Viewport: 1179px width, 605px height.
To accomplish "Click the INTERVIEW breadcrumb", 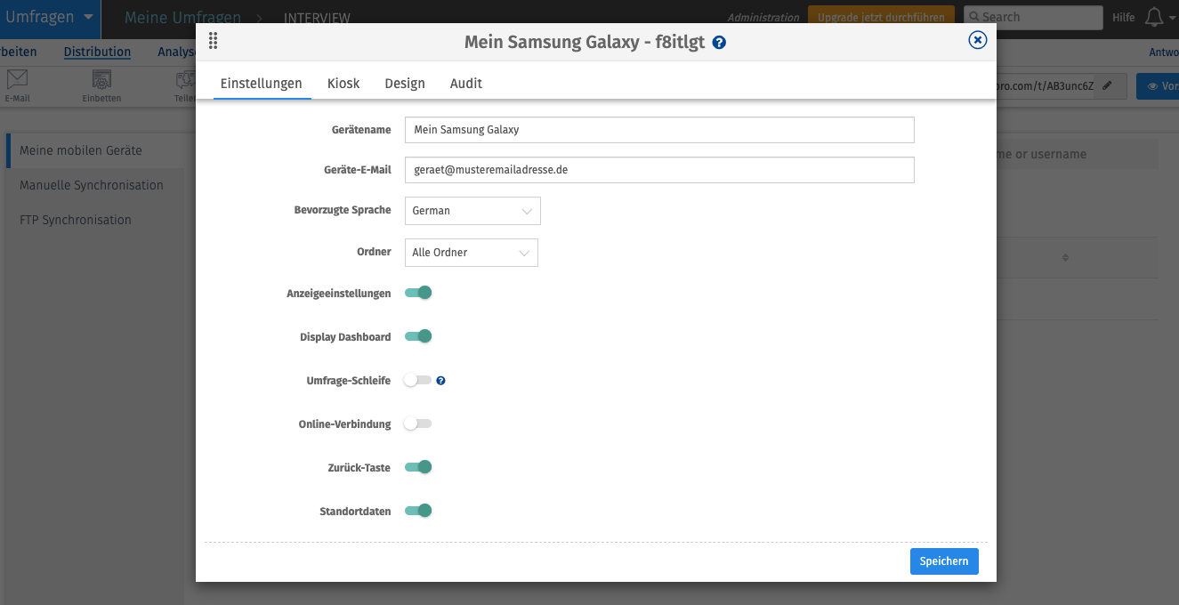I will pos(317,19).
